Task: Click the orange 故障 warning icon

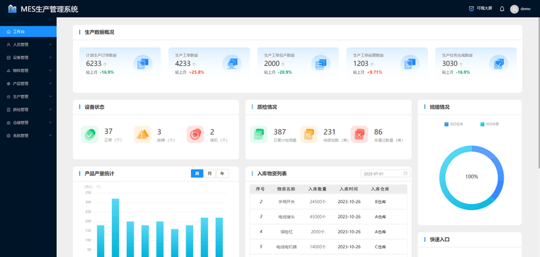Action: [142, 134]
